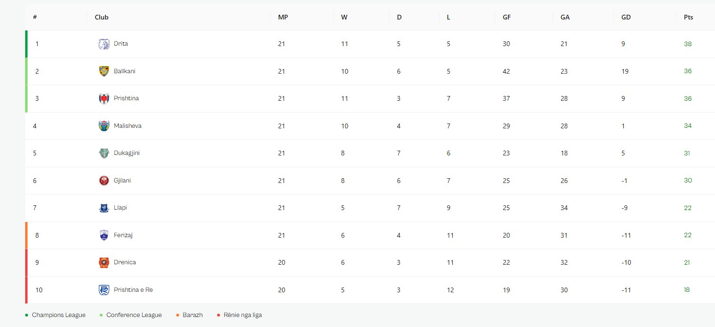Click the Drenica club crest icon
The height and width of the screenshot is (327, 715).
104,263
